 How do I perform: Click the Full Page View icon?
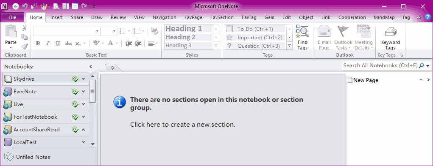pyautogui.click(x=75, y=6)
